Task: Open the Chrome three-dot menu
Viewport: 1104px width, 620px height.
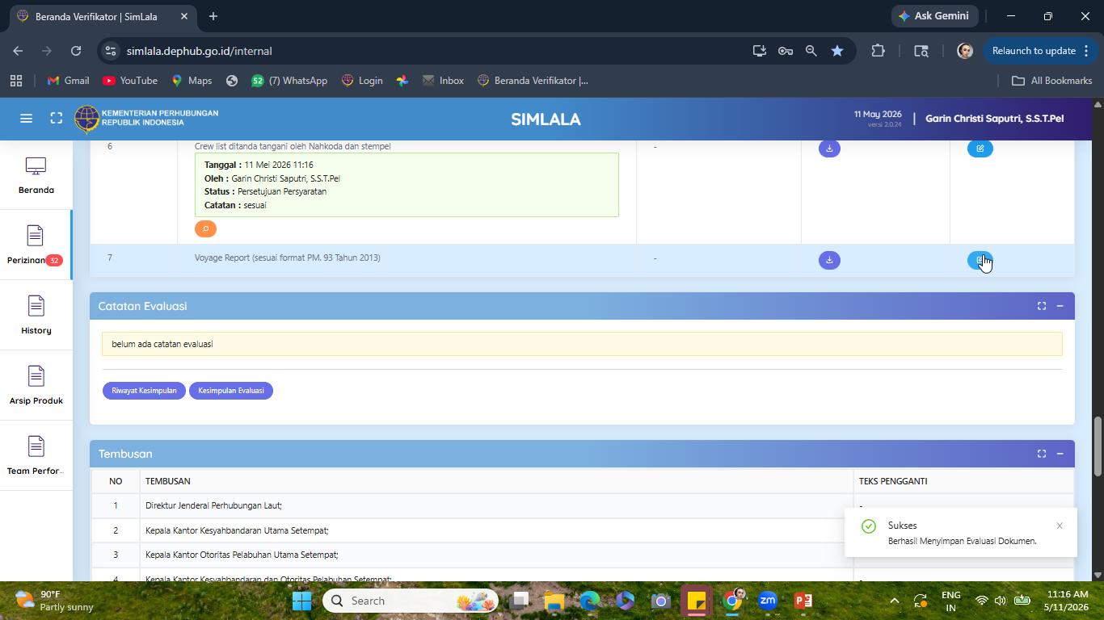Action: tap(1086, 51)
